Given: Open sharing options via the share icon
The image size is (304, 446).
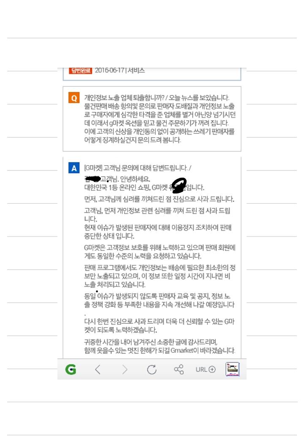Looking at the screenshot, I should [x=179, y=369].
